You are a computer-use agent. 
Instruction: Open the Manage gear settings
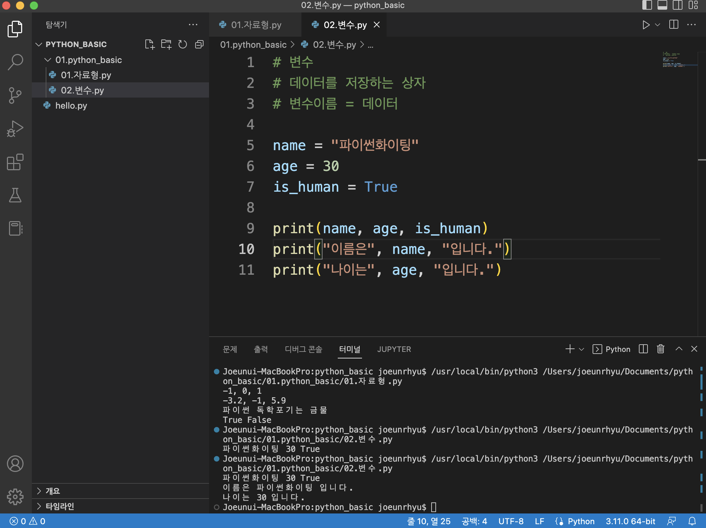(15, 497)
